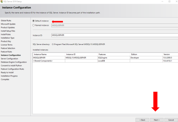
Task: Select Install Setup Files step
Action: 8,31
